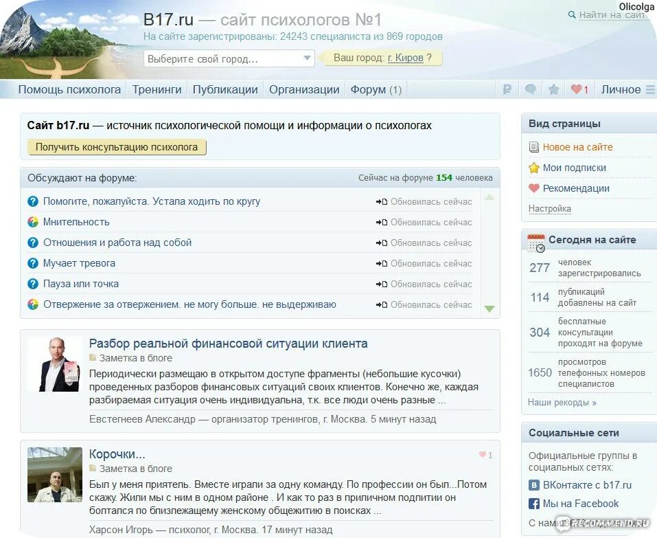Image resolution: width=657 pixels, height=538 pixels.
Task: Open topic Отвержение за отвержением
Action: (189, 304)
